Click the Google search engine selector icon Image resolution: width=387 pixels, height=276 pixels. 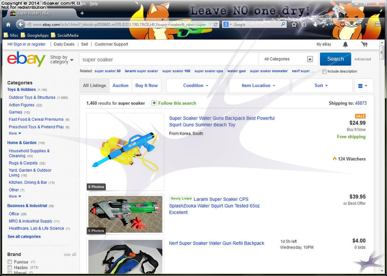[227, 25]
